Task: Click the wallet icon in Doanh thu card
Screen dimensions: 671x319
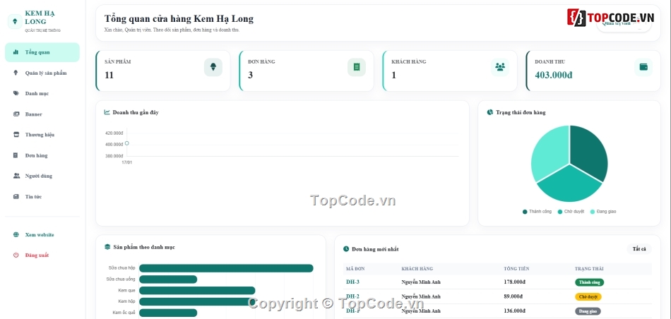Action: (x=643, y=67)
